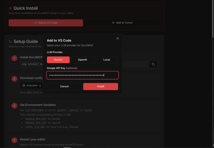Click the GOOGLE_API_KEY code text
Image resolution: width=214 pixels, height=148 pixels.
click(x=36, y=119)
